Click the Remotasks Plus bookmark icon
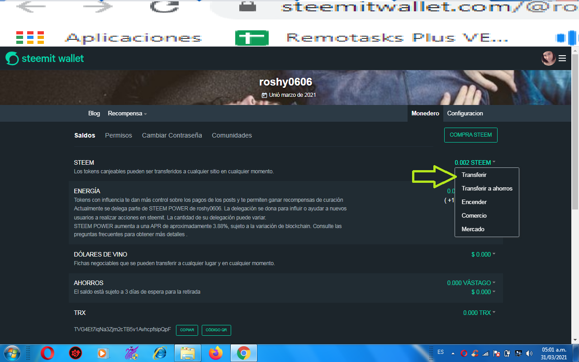The height and width of the screenshot is (362, 579). point(252,38)
